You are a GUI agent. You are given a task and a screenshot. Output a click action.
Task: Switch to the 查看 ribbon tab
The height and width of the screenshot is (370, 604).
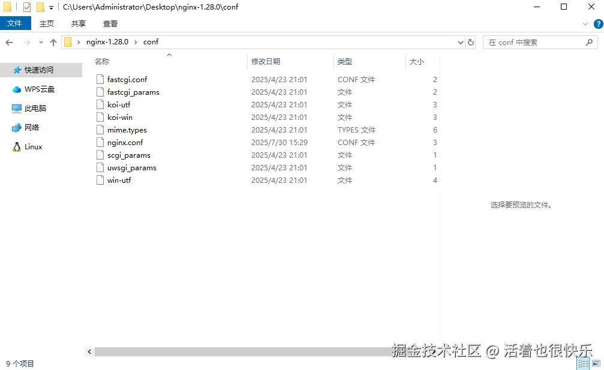(110, 23)
